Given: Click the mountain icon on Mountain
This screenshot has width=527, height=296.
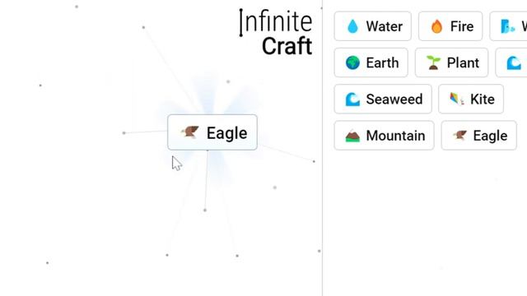Looking at the screenshot, I should tap(352, 136).
